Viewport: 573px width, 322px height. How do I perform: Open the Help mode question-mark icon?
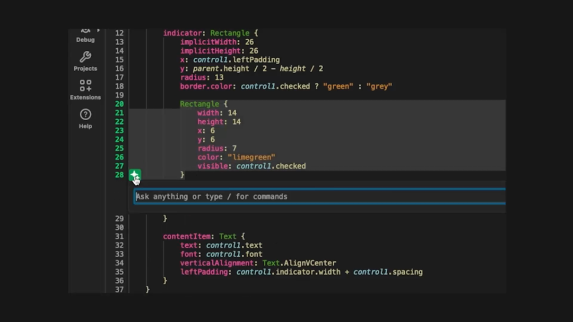pos(85,114)
